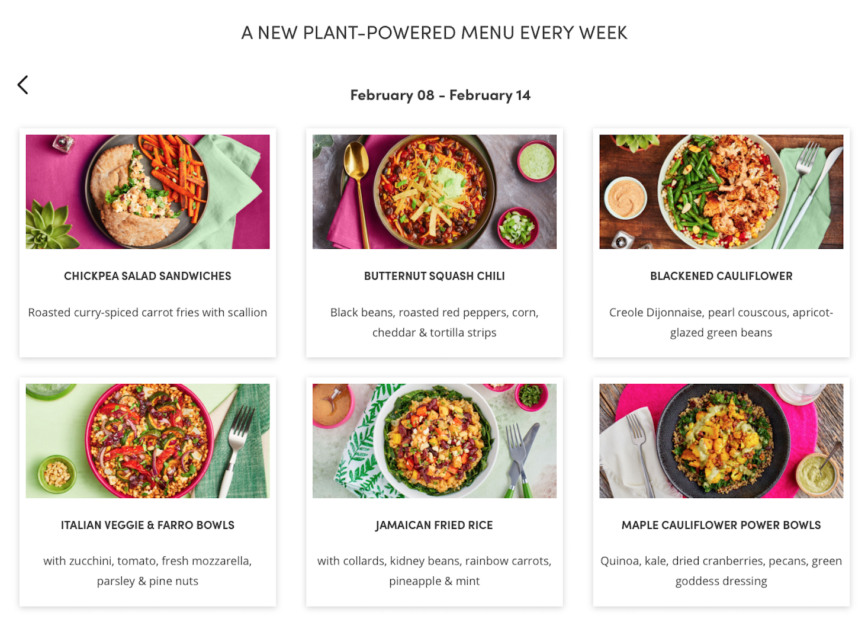Open Maple Cauliflower Power Bowls photo
The width and height of the screenshot is (868, 619).
click(721, 441)
